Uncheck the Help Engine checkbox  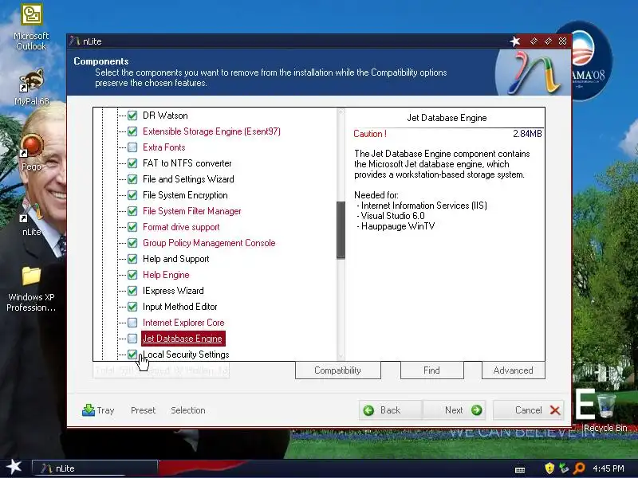(x=132, y=275)
